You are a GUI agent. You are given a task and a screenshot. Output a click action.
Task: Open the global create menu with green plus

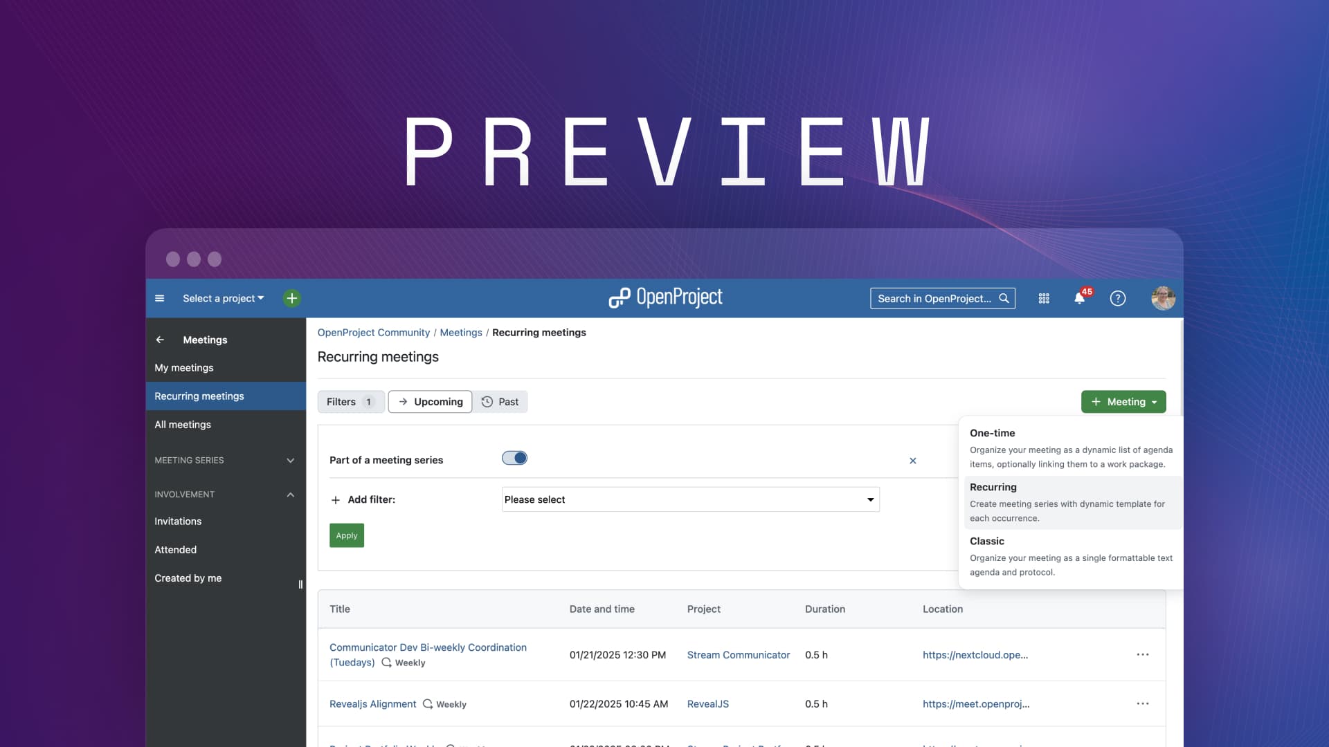pyautogui.click(x=291, y=298)
